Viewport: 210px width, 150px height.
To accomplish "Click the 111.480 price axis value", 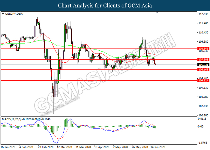I will click(x=203, y=23).
